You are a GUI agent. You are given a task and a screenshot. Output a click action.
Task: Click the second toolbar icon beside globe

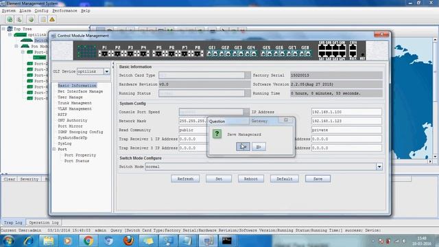19,19
